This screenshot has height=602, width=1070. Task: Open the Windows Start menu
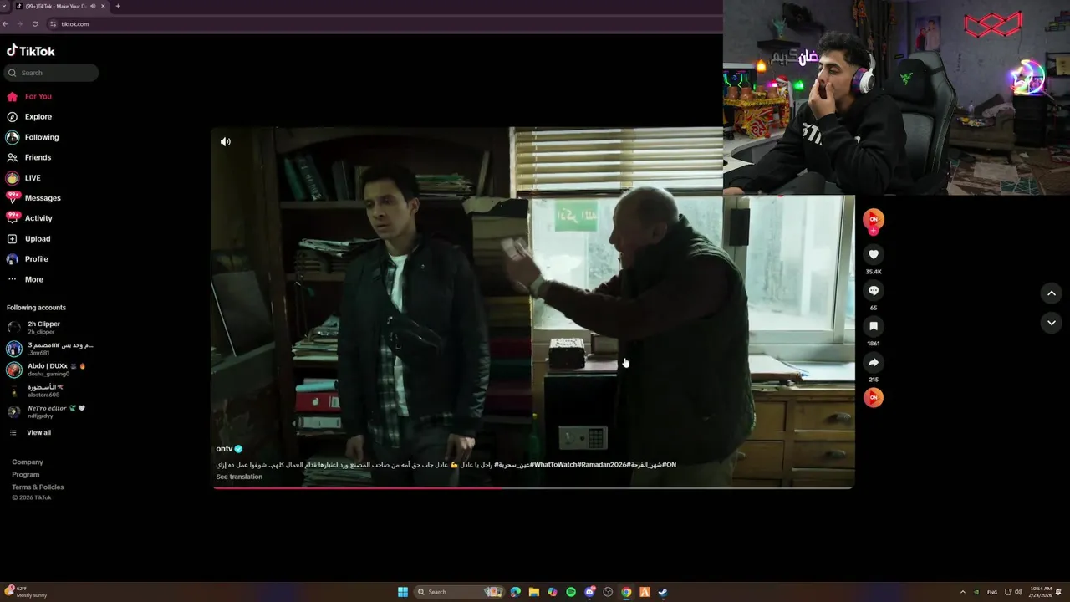click(403, 592)
